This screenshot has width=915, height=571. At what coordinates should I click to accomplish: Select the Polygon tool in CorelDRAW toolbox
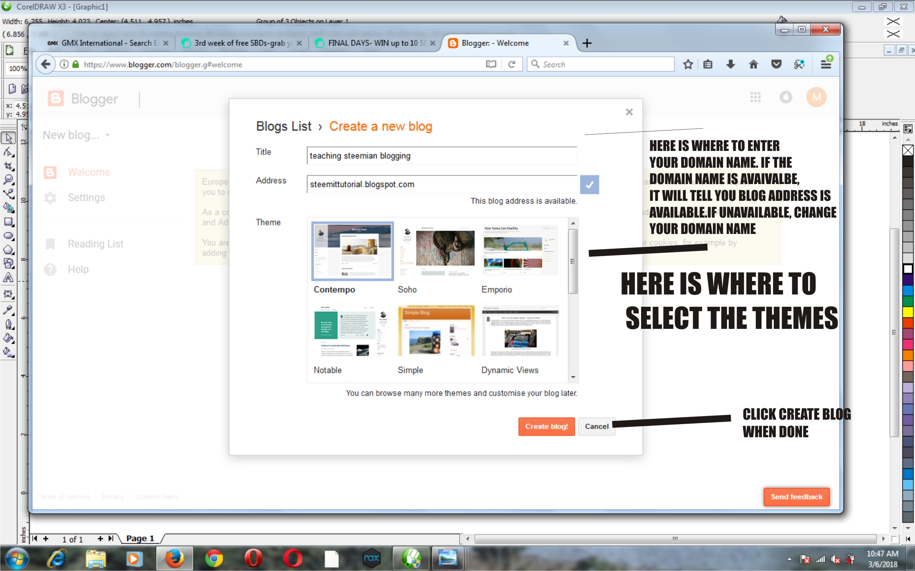(9, 250)
